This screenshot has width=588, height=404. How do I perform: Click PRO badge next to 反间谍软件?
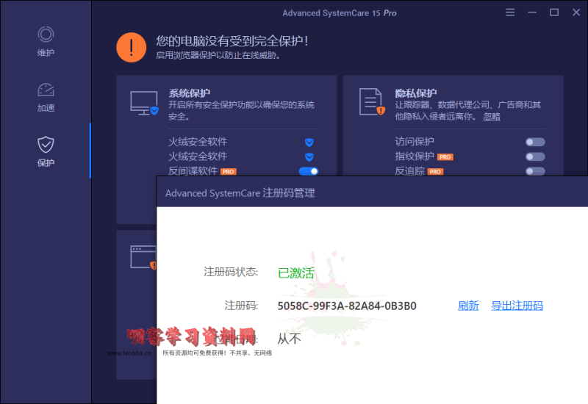coord(229,172)
